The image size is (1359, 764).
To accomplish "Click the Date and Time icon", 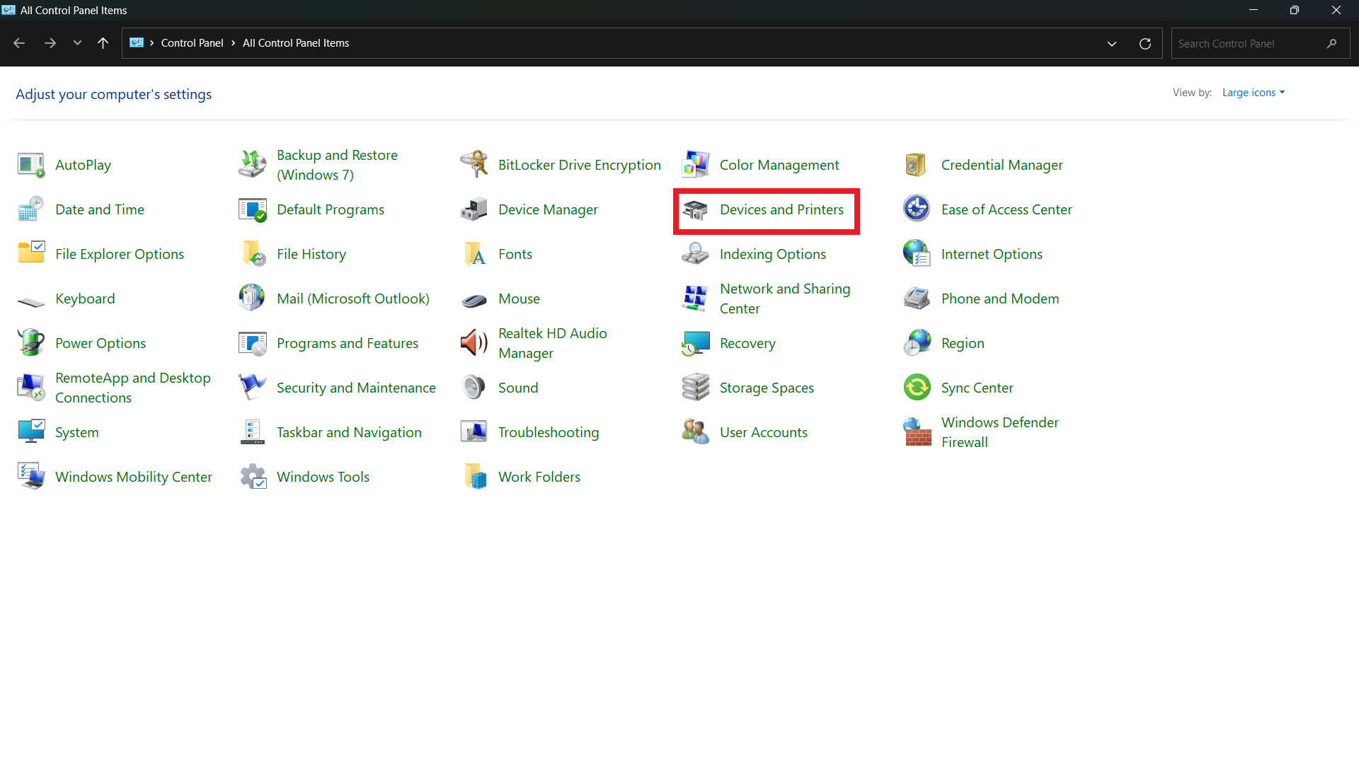I will [x=31, y=209].
